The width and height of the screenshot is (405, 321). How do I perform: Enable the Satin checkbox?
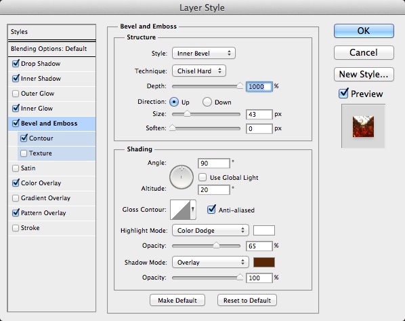point(16,168)
